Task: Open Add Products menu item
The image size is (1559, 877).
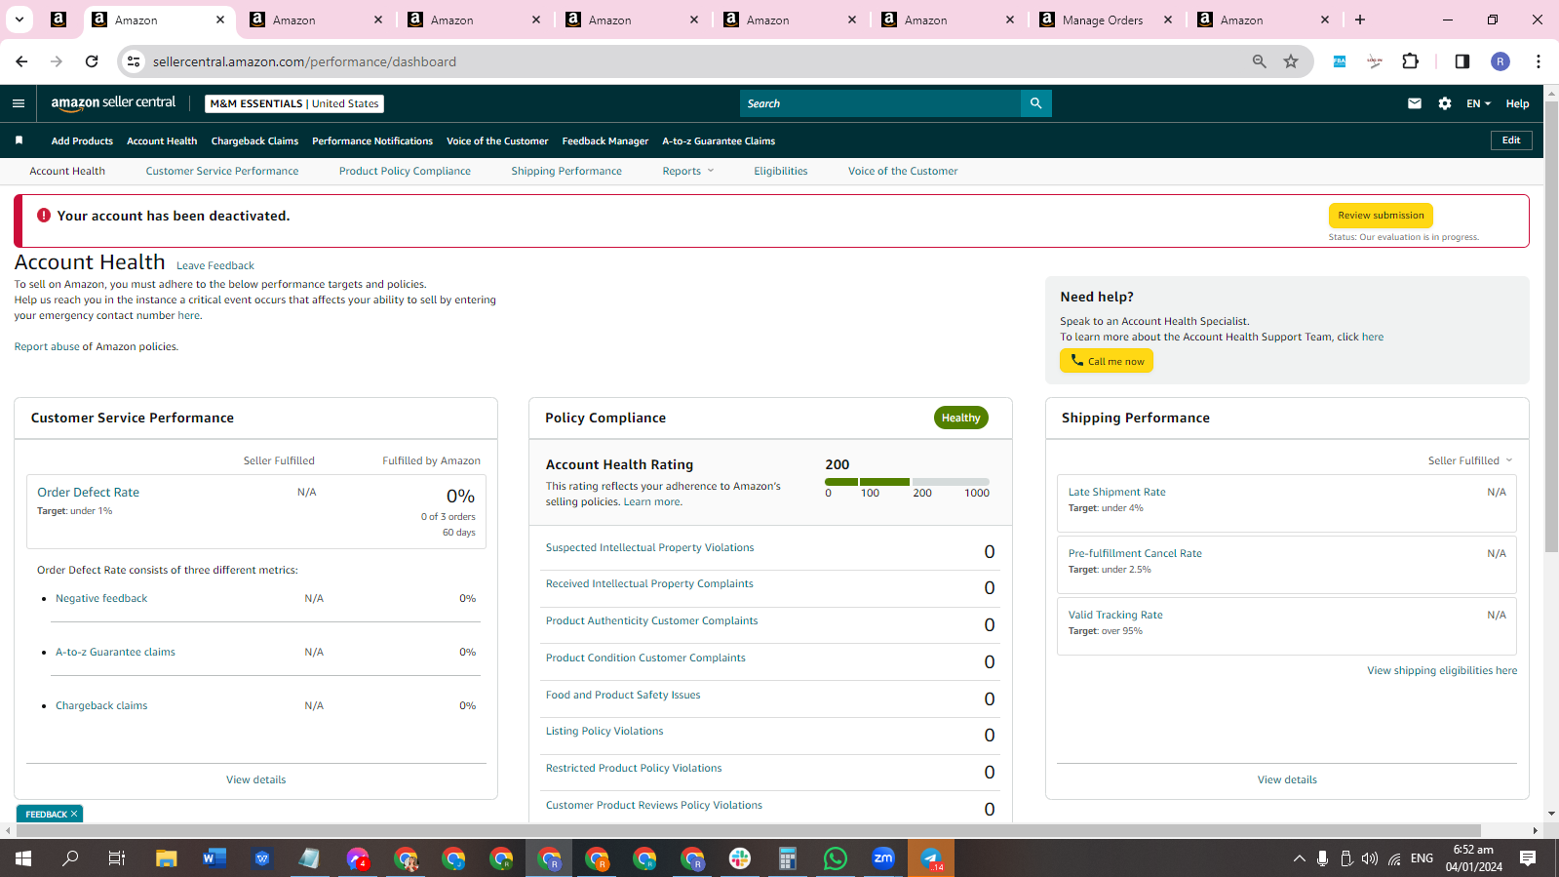Action: (82, 140)
